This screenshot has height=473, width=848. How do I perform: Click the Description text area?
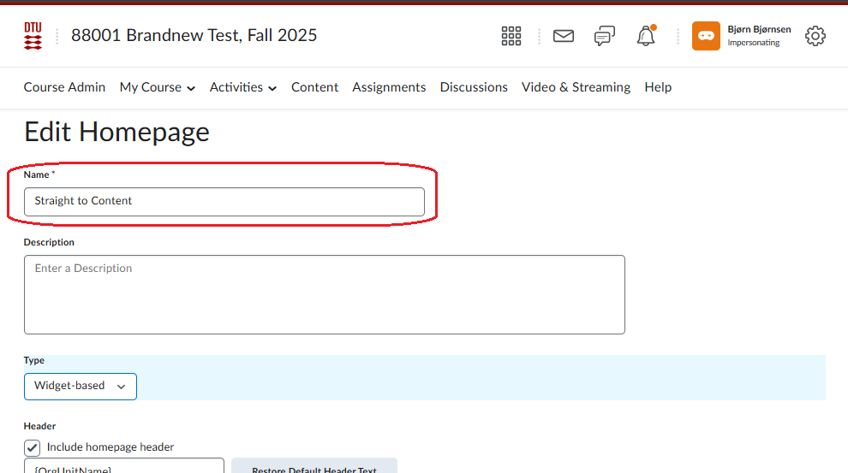tap(324, 294)
